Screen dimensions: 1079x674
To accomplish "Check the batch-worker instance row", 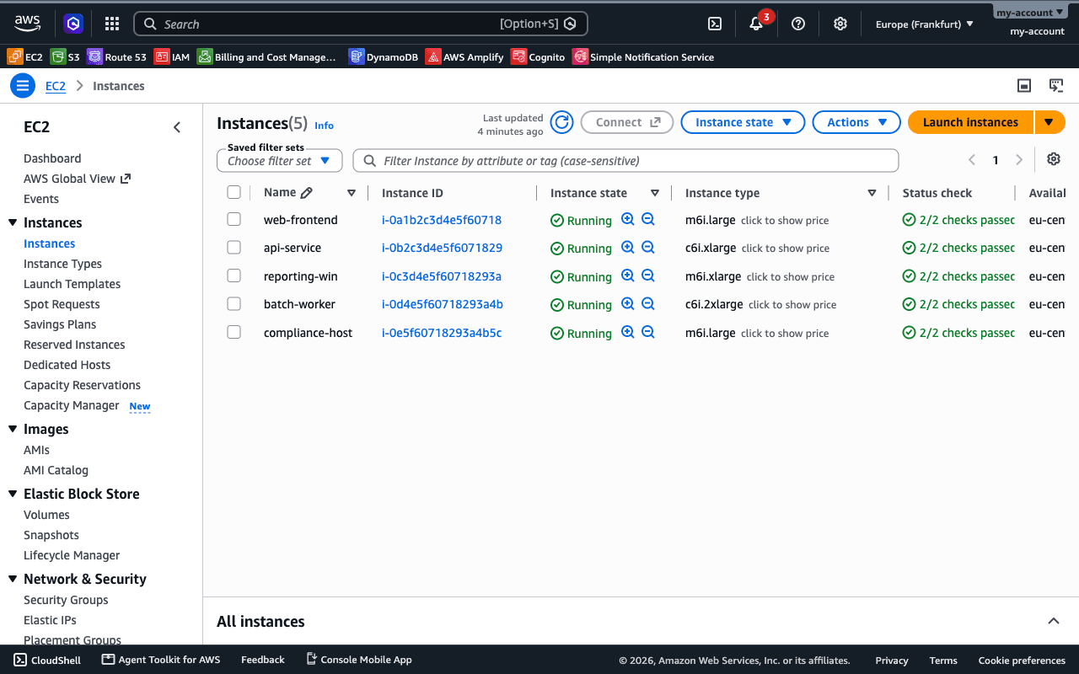I will click(x=234, y=304).
